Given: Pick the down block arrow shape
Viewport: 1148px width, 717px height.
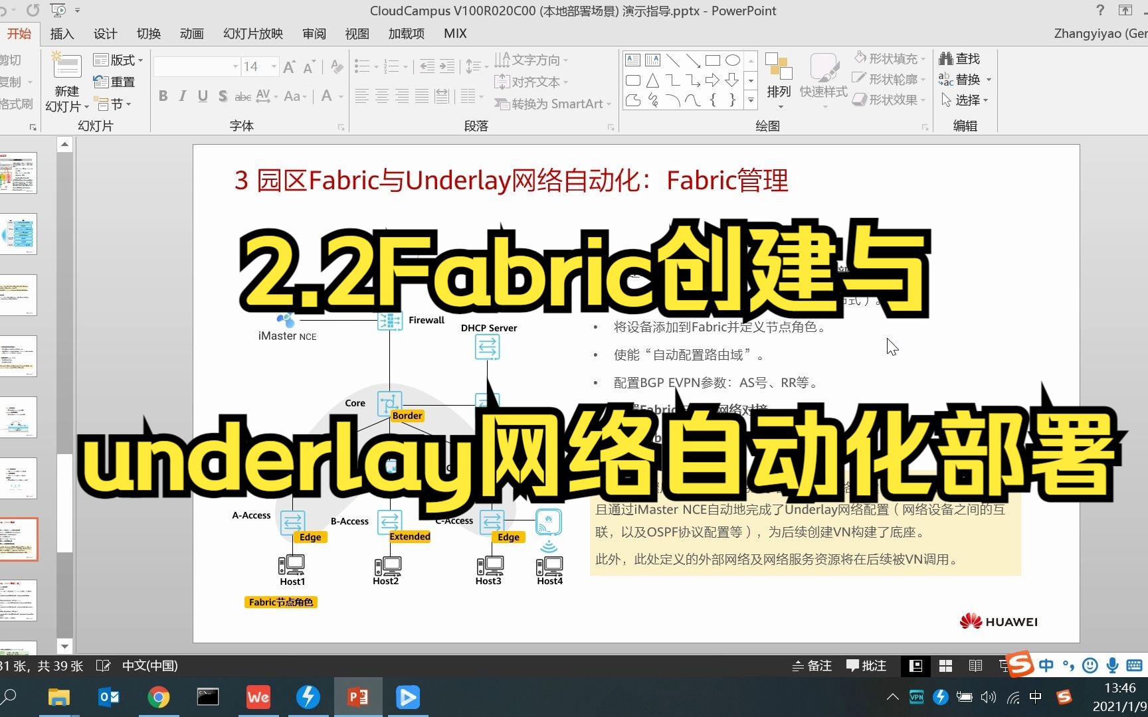Looking at the screenshot, I should pos(733,80).
